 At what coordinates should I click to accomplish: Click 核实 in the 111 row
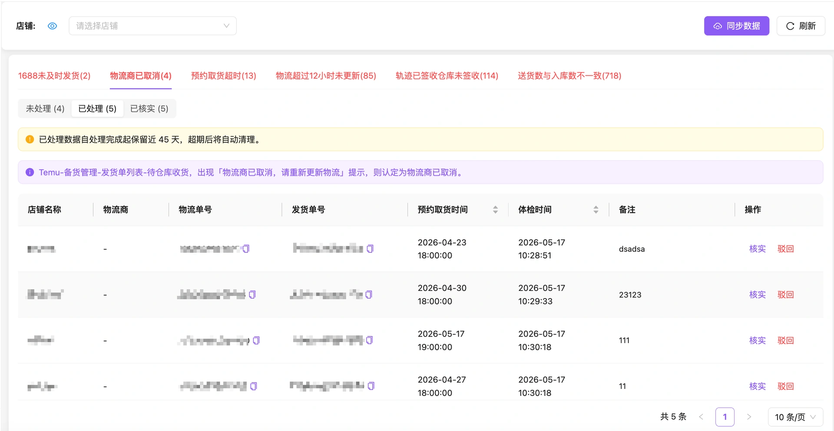(x=757, y=340)
